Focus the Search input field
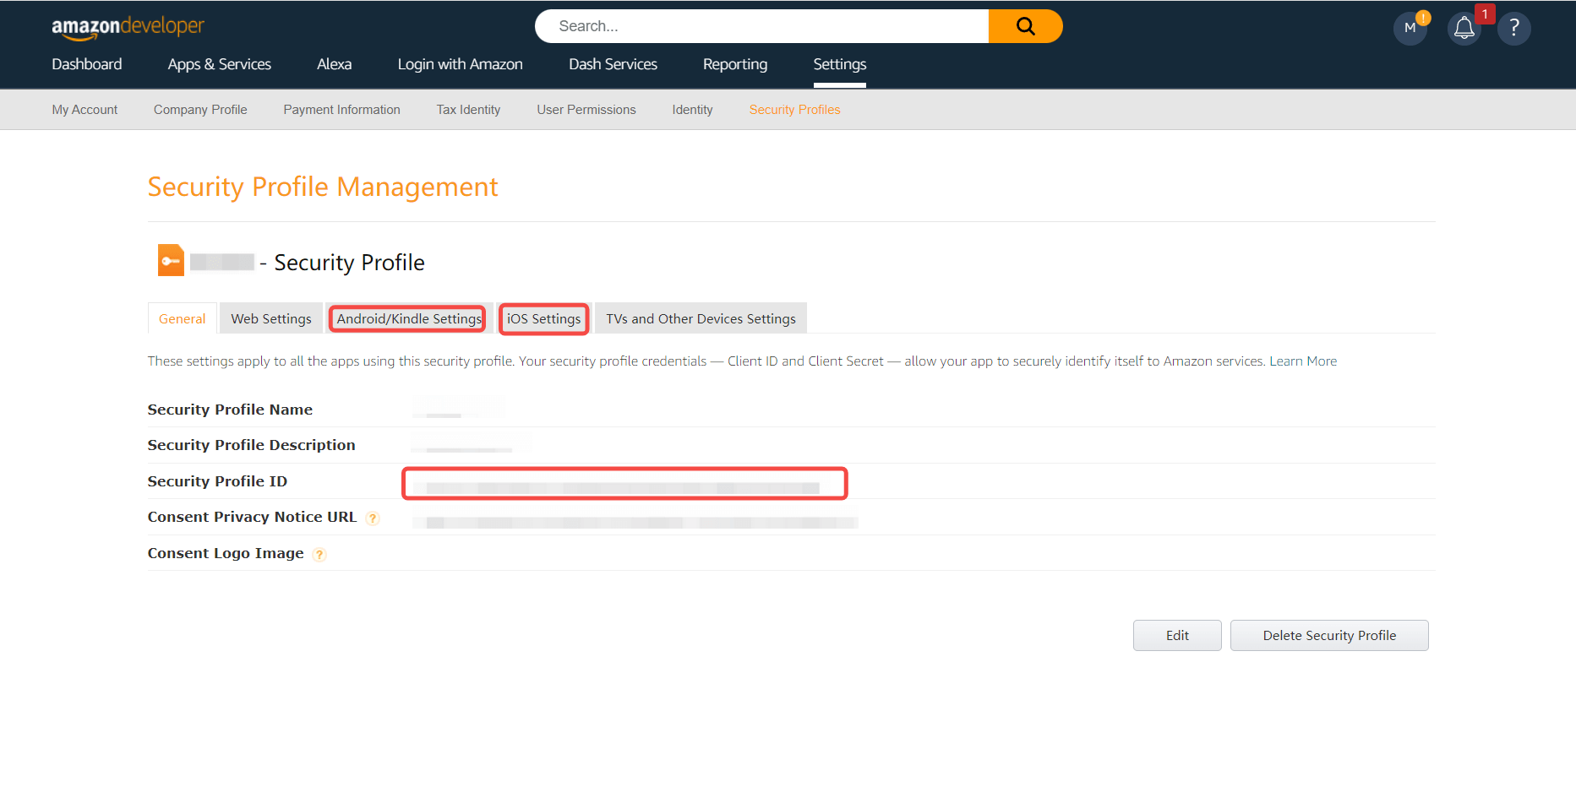 [761, 26]
